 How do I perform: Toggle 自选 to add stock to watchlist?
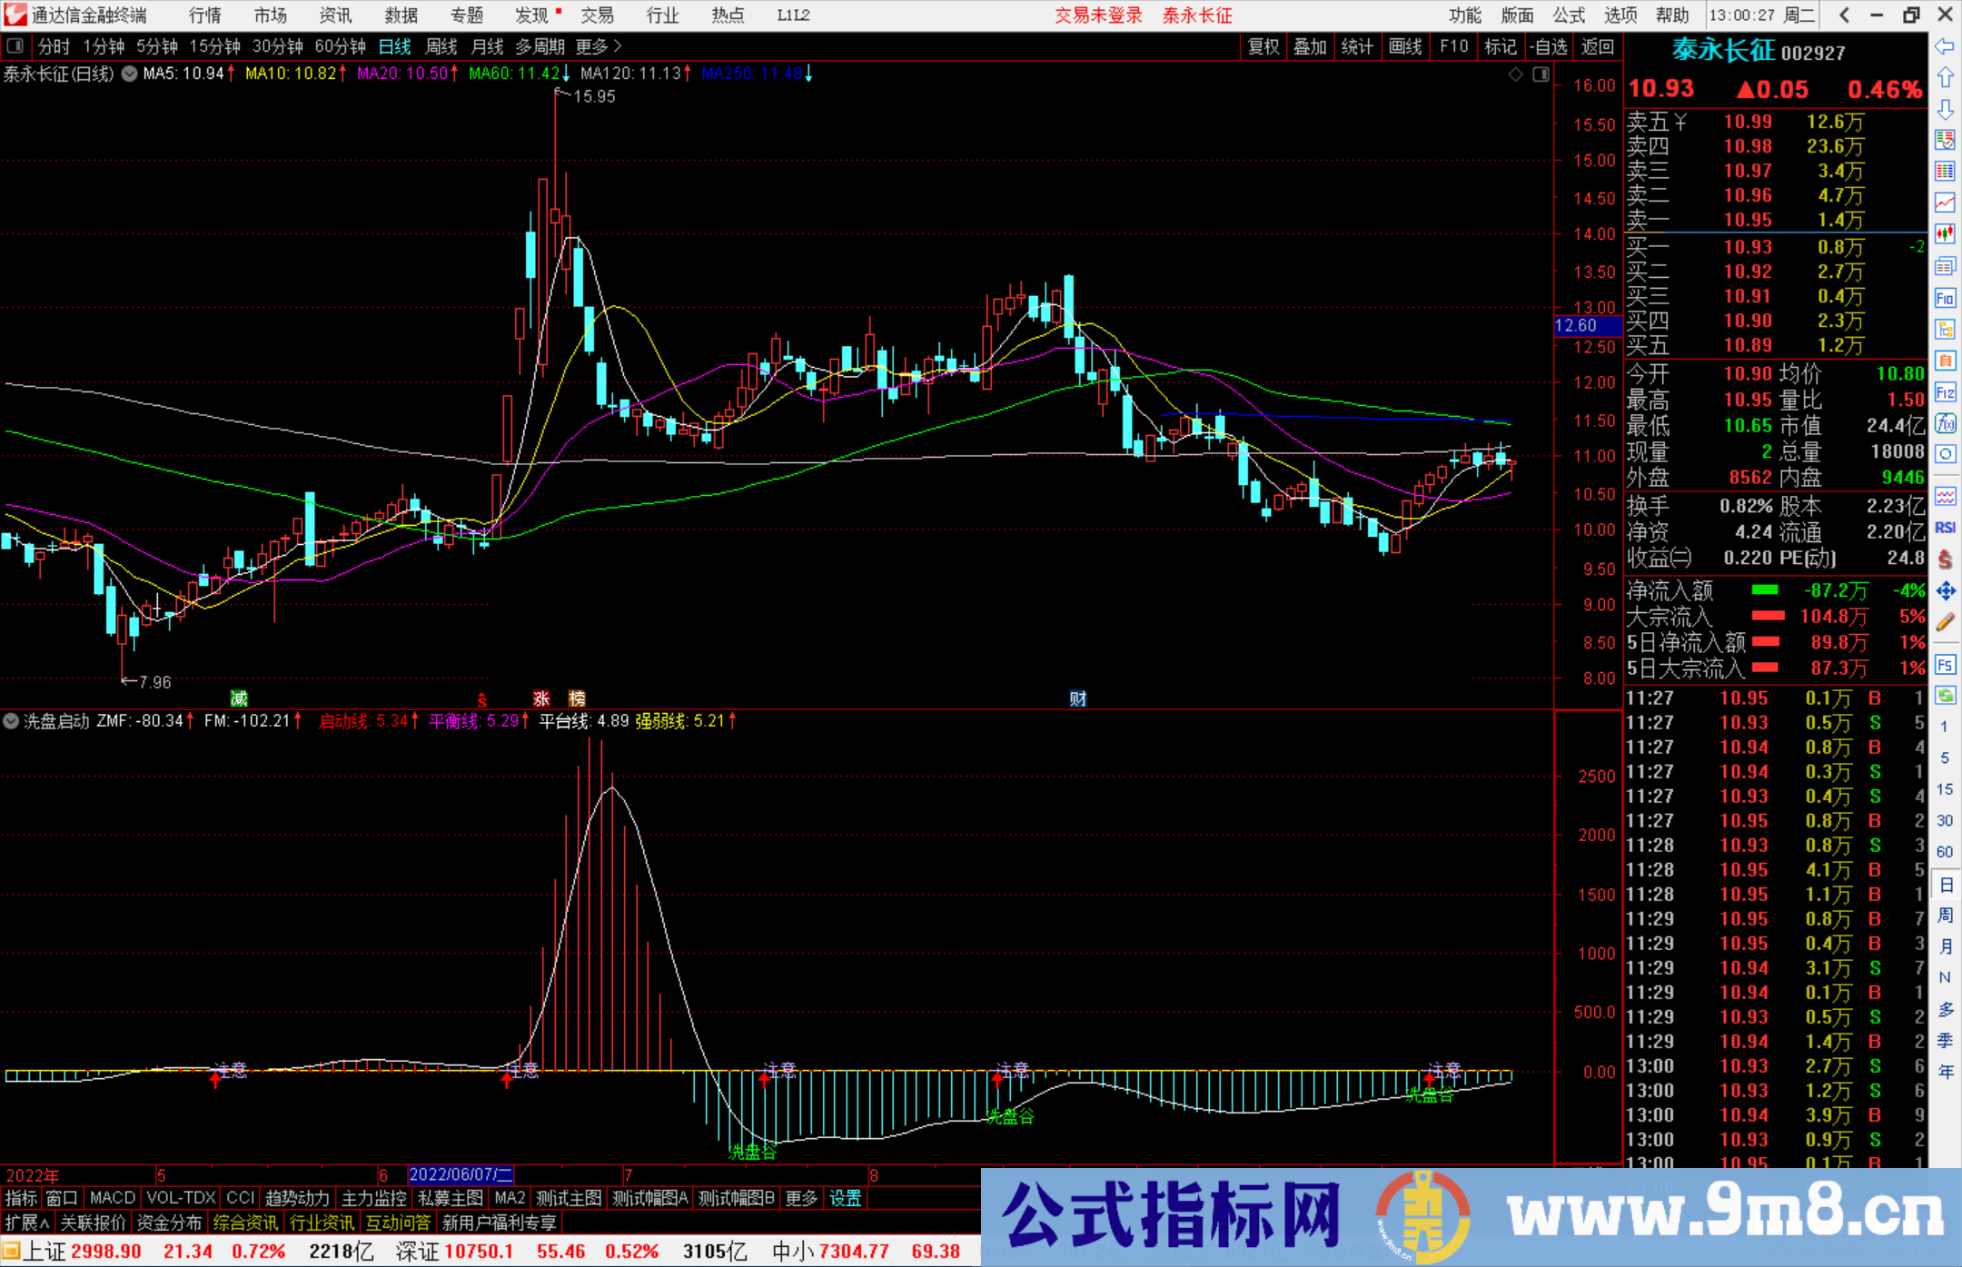(1550, 46)
